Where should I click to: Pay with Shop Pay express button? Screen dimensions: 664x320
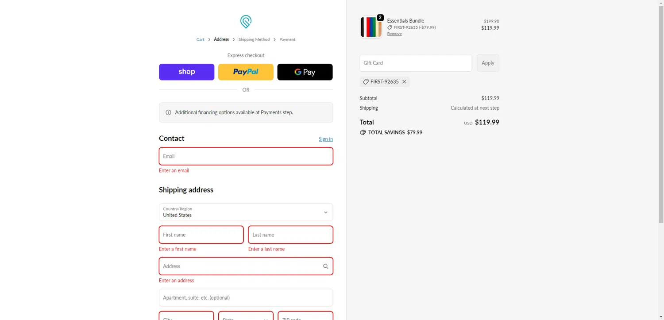[x=186, y=72]
